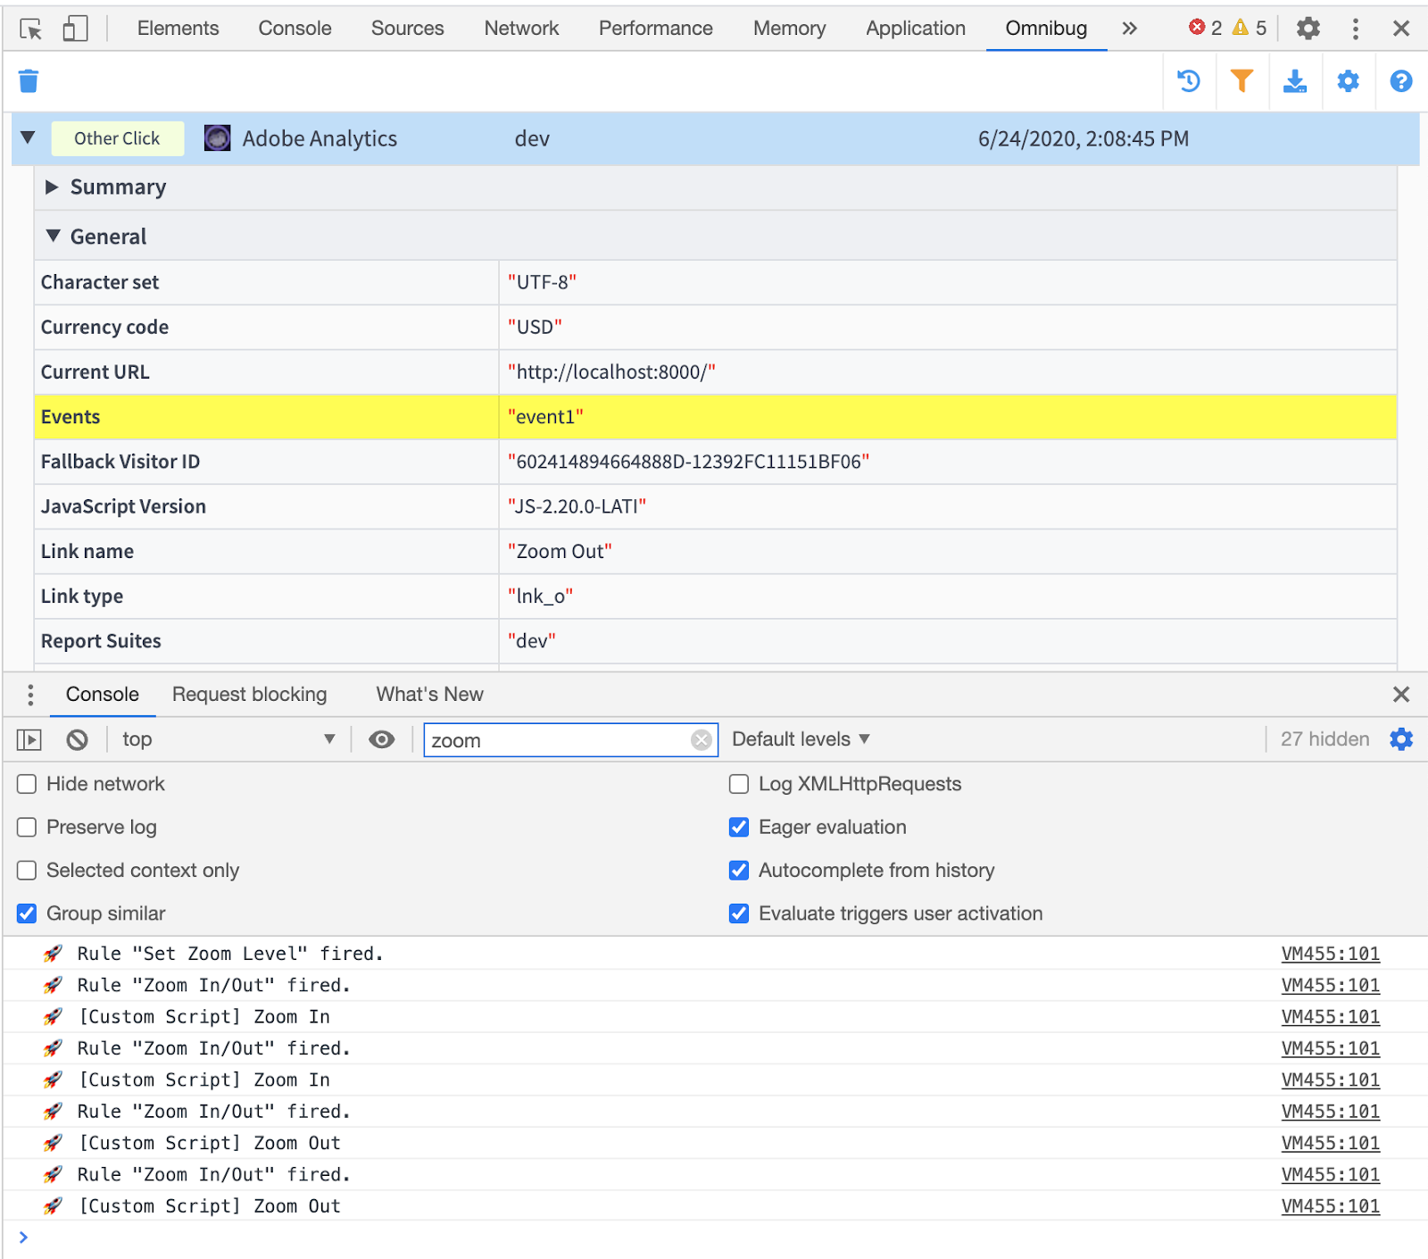Open the Performance tab

[x=655, y=29]
